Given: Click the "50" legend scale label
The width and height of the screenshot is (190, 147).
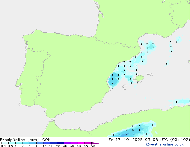Looking at the screenshot, I should (93, 146).
